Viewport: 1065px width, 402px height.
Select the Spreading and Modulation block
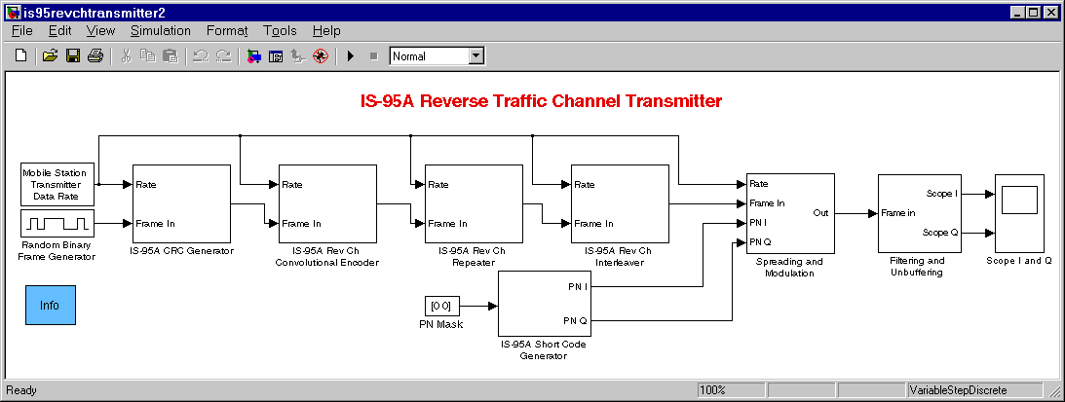tap(790, 213)
